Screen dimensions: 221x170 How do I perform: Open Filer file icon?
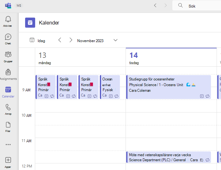click(x=8, y=127)
